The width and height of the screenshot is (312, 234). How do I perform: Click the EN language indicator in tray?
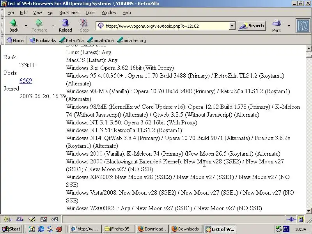[286, 229]
